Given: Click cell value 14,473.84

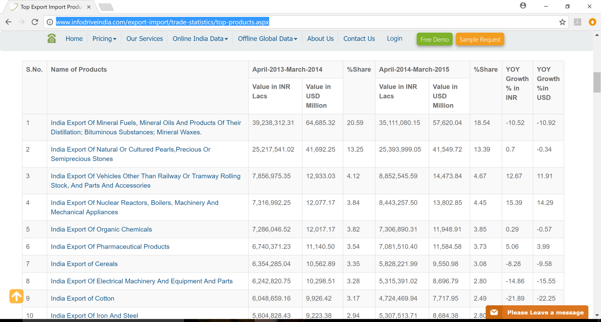Looking at the screenshot, I should [x=447, y=176].
